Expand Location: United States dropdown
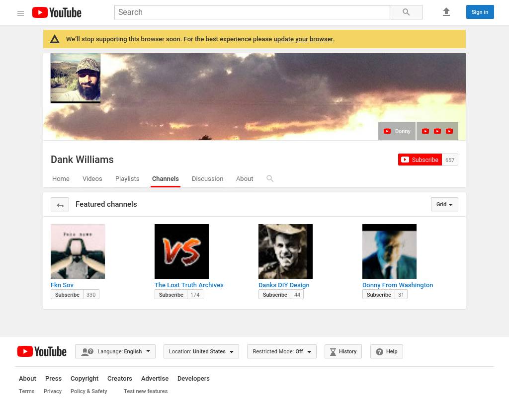 point(201,351)
